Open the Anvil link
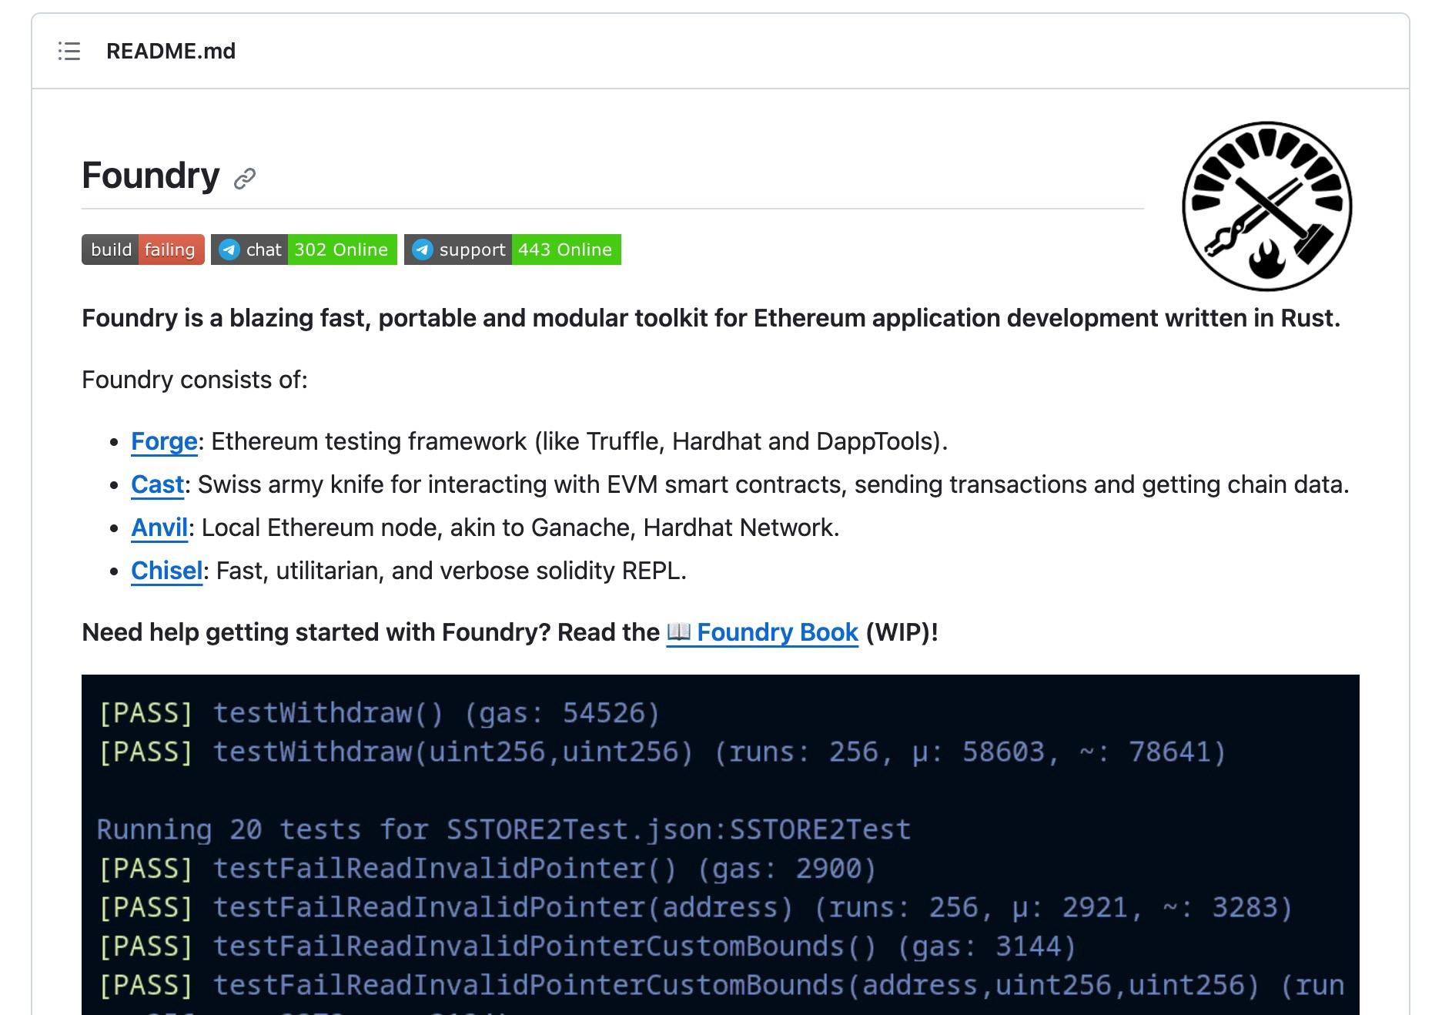 click(x=159, y=528)
